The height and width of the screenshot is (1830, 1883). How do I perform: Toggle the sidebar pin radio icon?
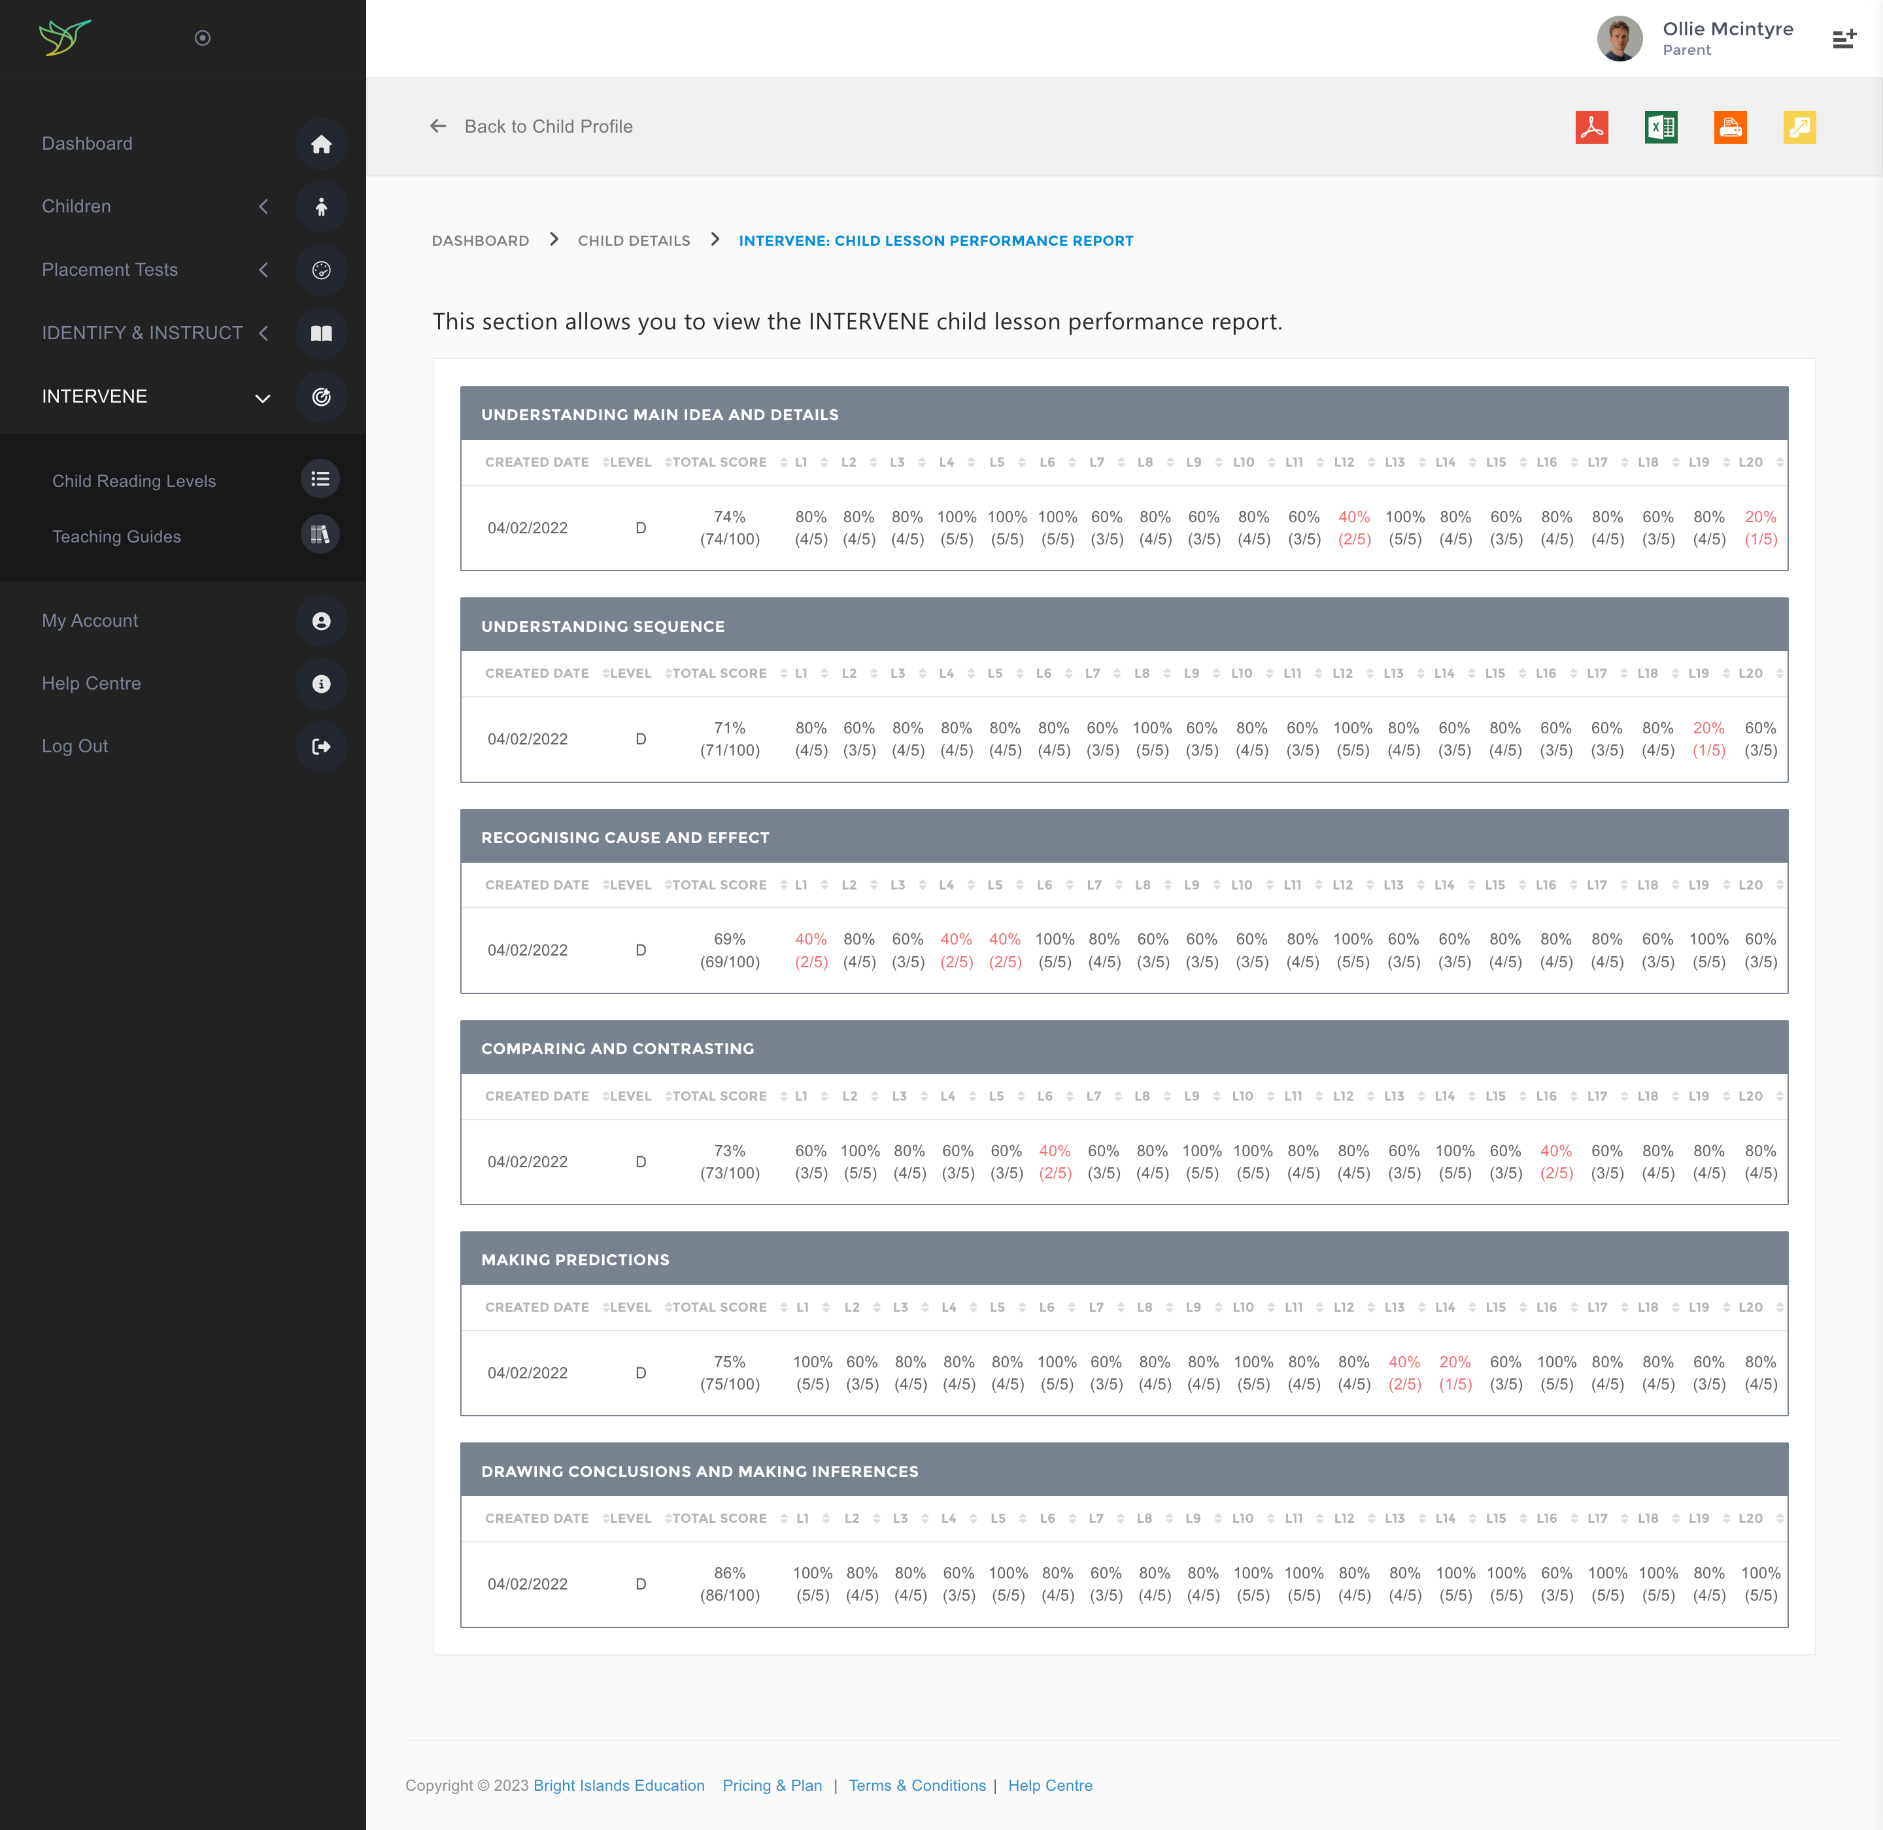[202, 39]
